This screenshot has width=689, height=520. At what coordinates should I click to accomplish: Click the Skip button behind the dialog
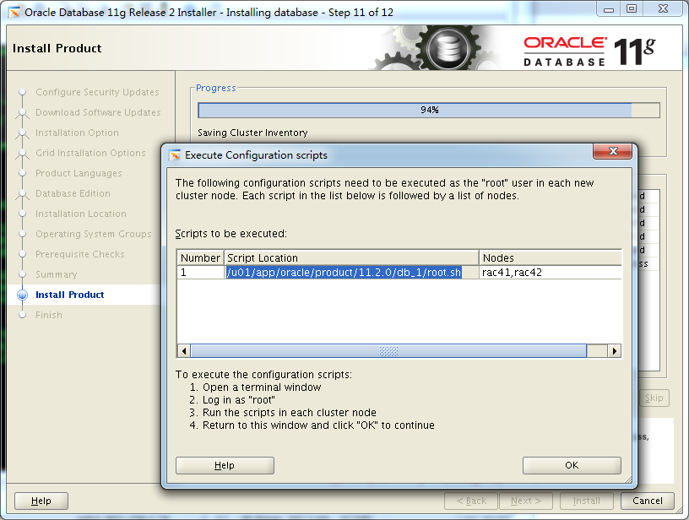[654, 398]
